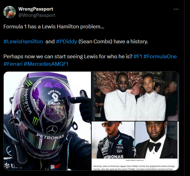Open the #F1 hashtag
The height and width of the screenshot is (176, 190).
pos(138,56)
